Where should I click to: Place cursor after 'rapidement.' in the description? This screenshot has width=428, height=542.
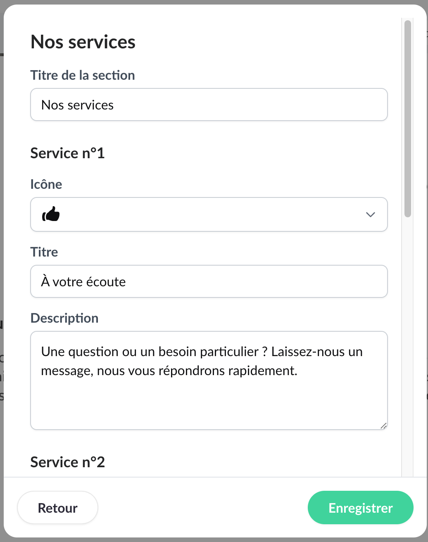click(297, 371)
